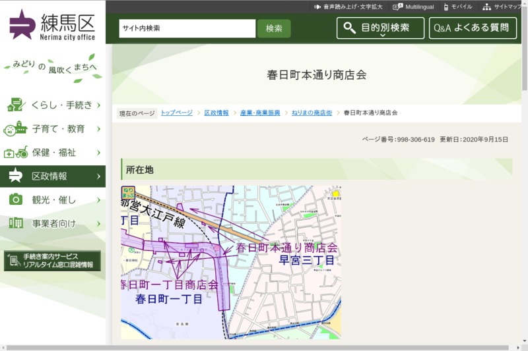
Task: Expand the 目的別検索 dropdown
Action: pyautogui.click(x=380, y=28)
